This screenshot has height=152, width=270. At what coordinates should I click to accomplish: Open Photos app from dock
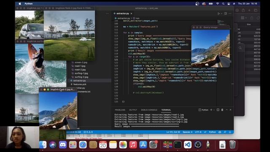[x=123, y=144]
